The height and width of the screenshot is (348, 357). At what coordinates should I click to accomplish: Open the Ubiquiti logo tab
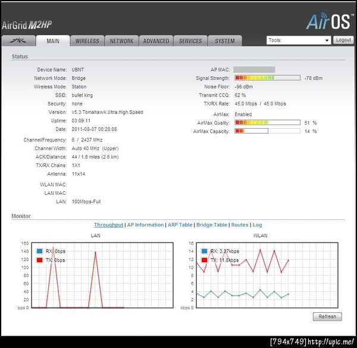click(x=18, y=41)
